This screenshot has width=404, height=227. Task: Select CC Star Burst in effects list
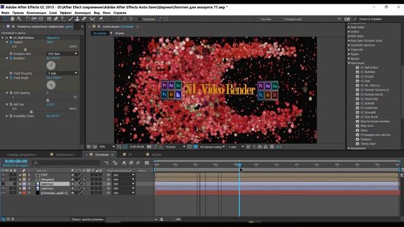pyautogui.click(x=369, y=117)
